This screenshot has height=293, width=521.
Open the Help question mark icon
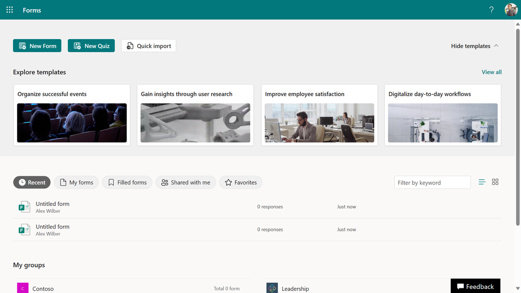pos(491,10)
